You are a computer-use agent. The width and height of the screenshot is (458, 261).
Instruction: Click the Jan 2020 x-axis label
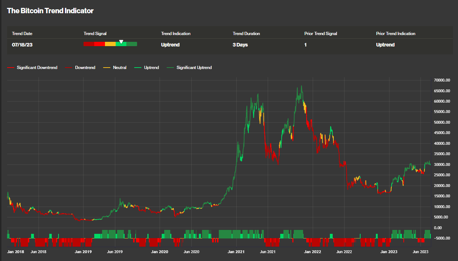[160, 252]
